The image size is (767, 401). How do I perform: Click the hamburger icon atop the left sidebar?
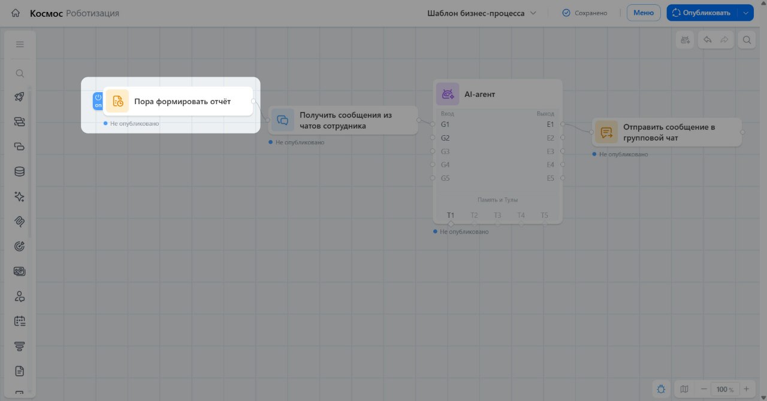[x=20, y=44]
